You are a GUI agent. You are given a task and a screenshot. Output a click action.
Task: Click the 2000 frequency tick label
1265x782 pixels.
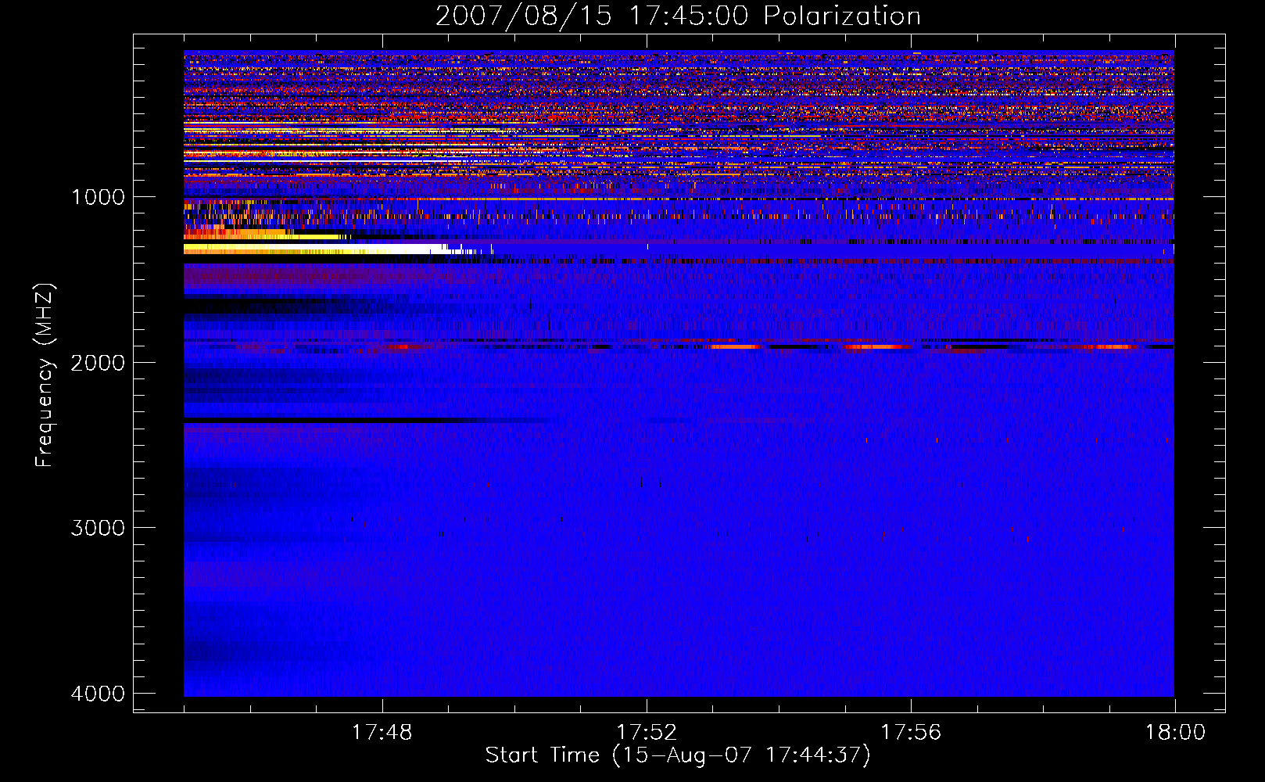click(x=98, y=362)
